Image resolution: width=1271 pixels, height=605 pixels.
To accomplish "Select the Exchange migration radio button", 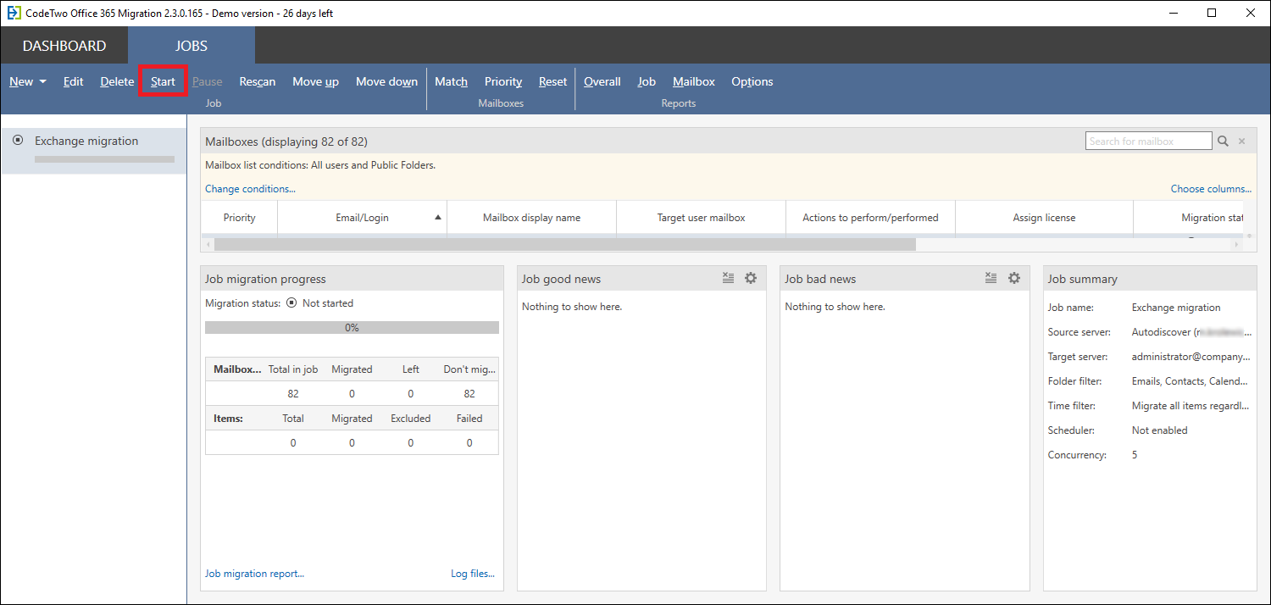I will 17,141.
